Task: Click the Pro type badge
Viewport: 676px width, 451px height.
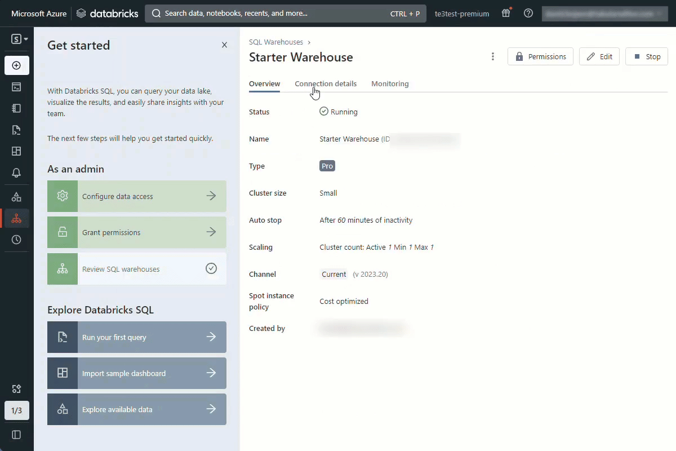Action: click(x=327, y=166)
